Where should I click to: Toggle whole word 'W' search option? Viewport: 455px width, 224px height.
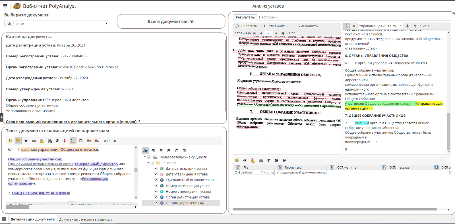click(395, 26)
